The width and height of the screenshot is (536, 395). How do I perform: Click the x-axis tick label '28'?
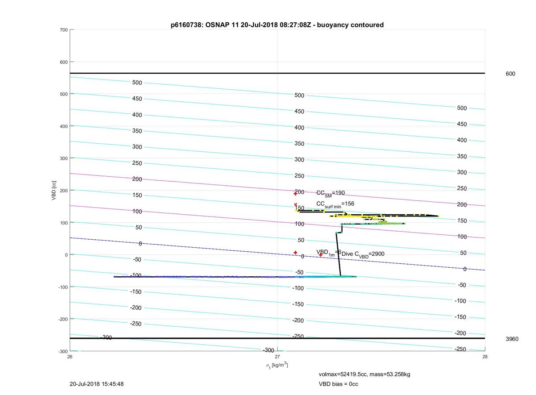point(485,357)
